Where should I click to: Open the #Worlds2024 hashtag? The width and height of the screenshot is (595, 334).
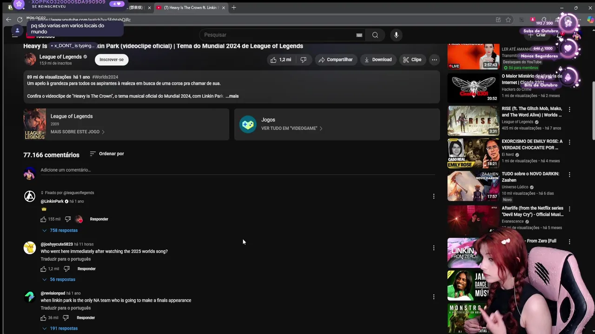pos(105,77)
